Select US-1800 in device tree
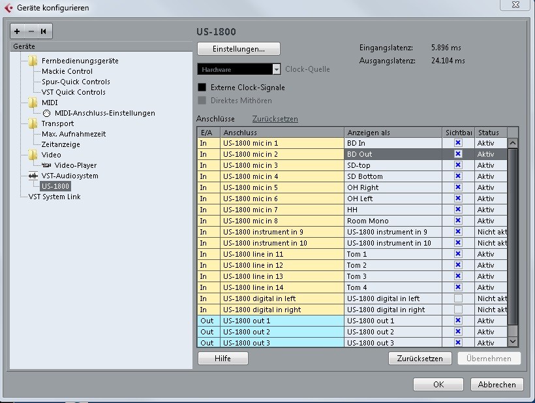Image resolution: width=535 pixels, height=403 pixels. coord(55,186)
